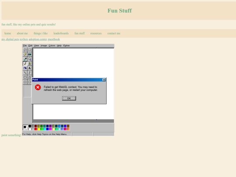This screenshot has height=177, width=236.
Task: Choose the bright lime green swatch
Action: (42, 129)
